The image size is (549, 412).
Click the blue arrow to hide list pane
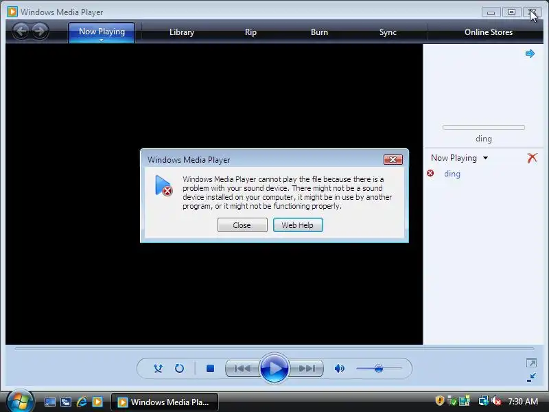(x=530, y=54)
